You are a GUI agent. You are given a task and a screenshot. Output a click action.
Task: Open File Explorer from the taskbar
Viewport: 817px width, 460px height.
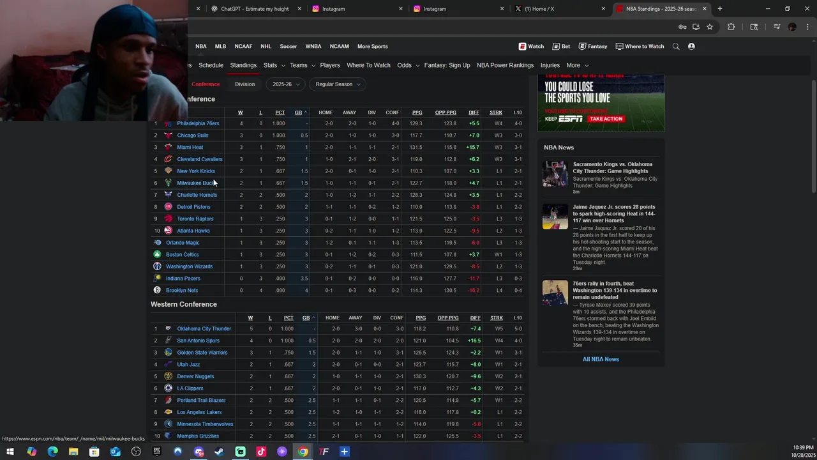73,452
